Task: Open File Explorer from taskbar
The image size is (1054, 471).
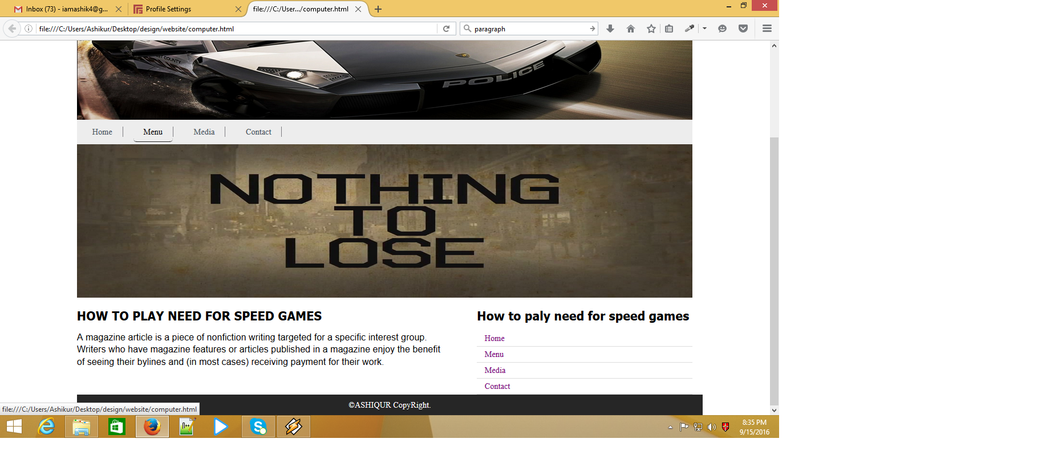Action: [82, 427]
